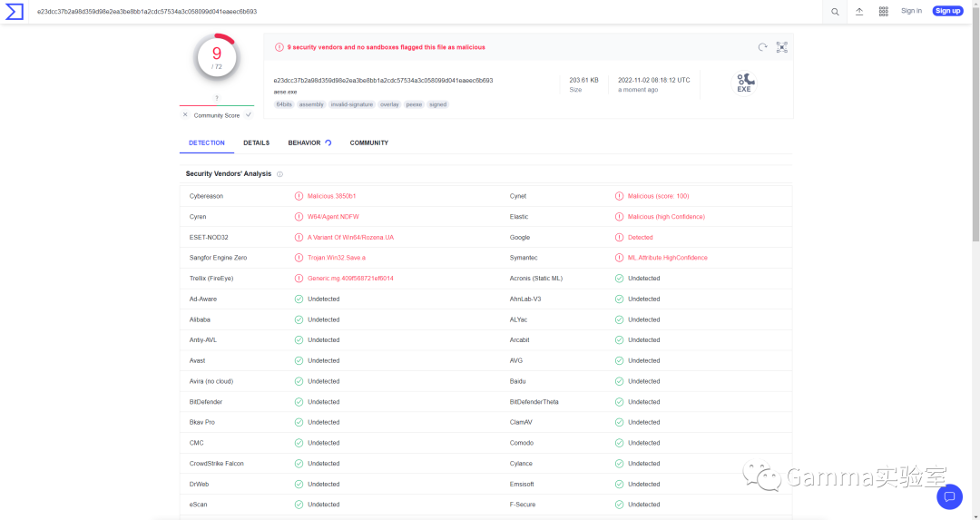980x520 pixels.
Task: Click the CrowdStrike Falcon check icon
Action: (299, 463)
